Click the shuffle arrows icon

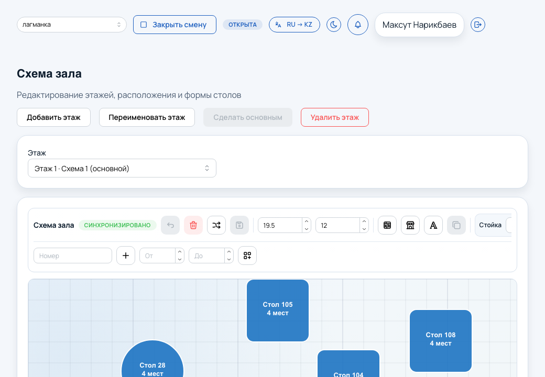coord(216,225)
